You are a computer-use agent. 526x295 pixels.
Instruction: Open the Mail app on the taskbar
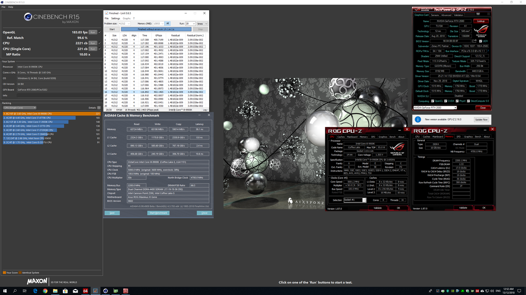[76, 291]
